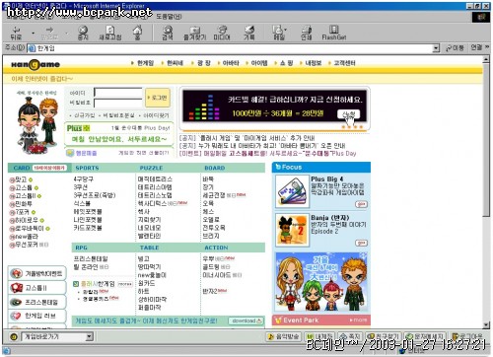The height and width of the screenshot is (357, 493).
Task: Focus the 비밀번호 password field
Action: (118, 104)
